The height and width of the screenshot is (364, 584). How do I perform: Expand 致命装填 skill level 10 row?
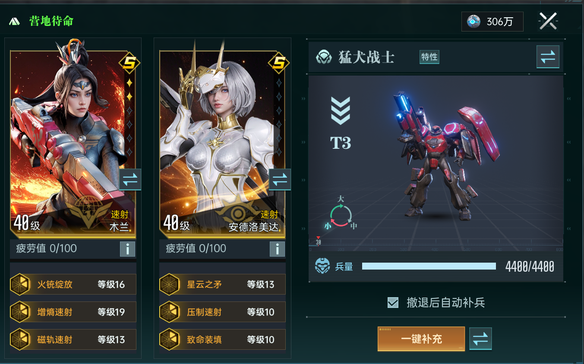222,339
